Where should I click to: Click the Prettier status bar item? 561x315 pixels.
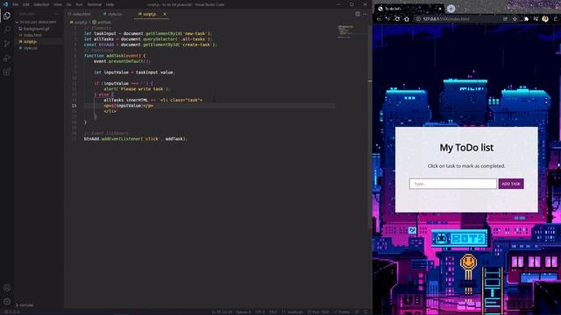coord(342,311)
